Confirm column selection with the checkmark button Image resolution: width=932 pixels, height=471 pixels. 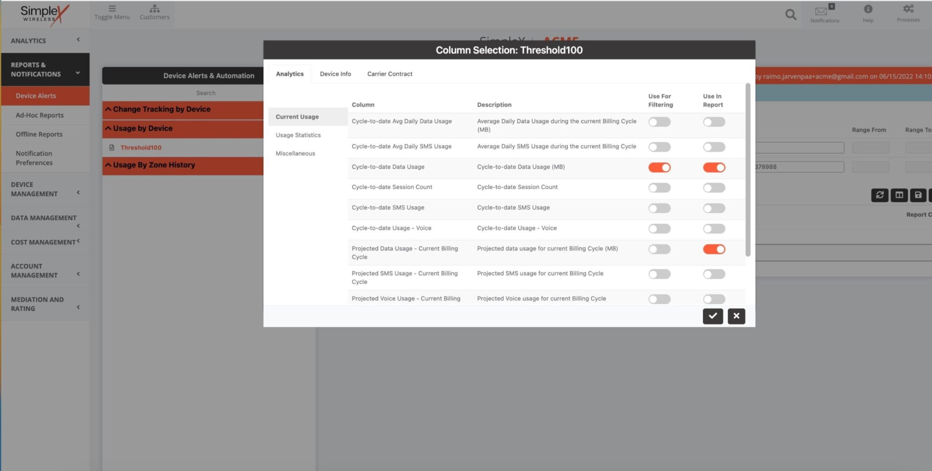coord(713,316)
